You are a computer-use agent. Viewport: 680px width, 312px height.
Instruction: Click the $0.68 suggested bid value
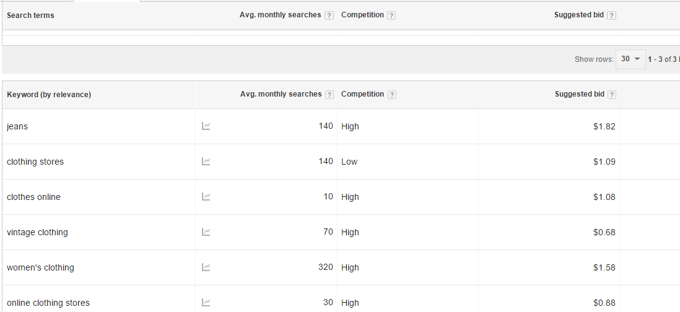point(604,232)
